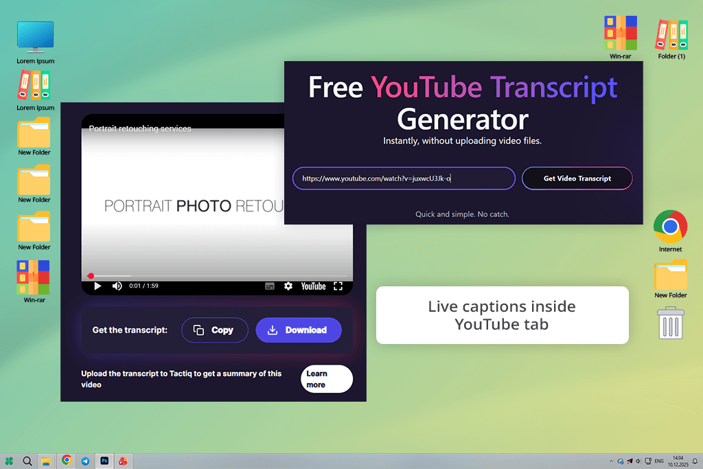Copy the transcript with Copy button

(x=215, y=330)
